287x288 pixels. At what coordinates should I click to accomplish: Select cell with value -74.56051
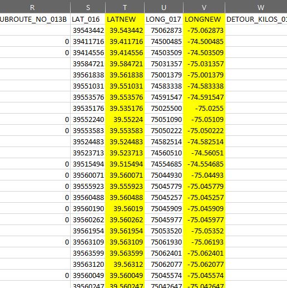(x=204, y=153)
